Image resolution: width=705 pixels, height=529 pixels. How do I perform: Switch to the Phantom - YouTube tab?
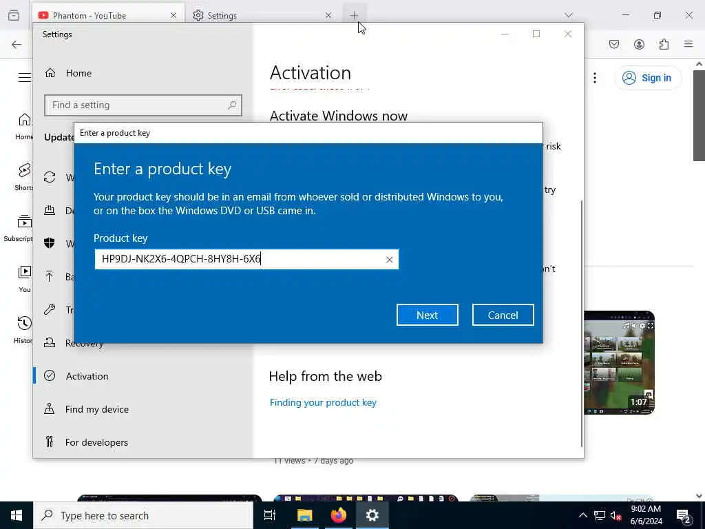108,15
